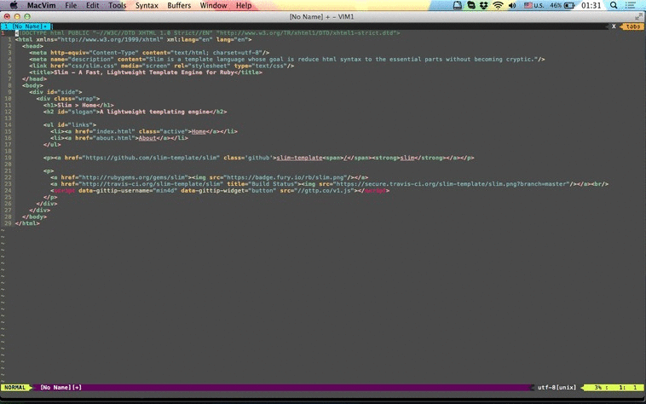Open the Tools menu

(117, 5)
